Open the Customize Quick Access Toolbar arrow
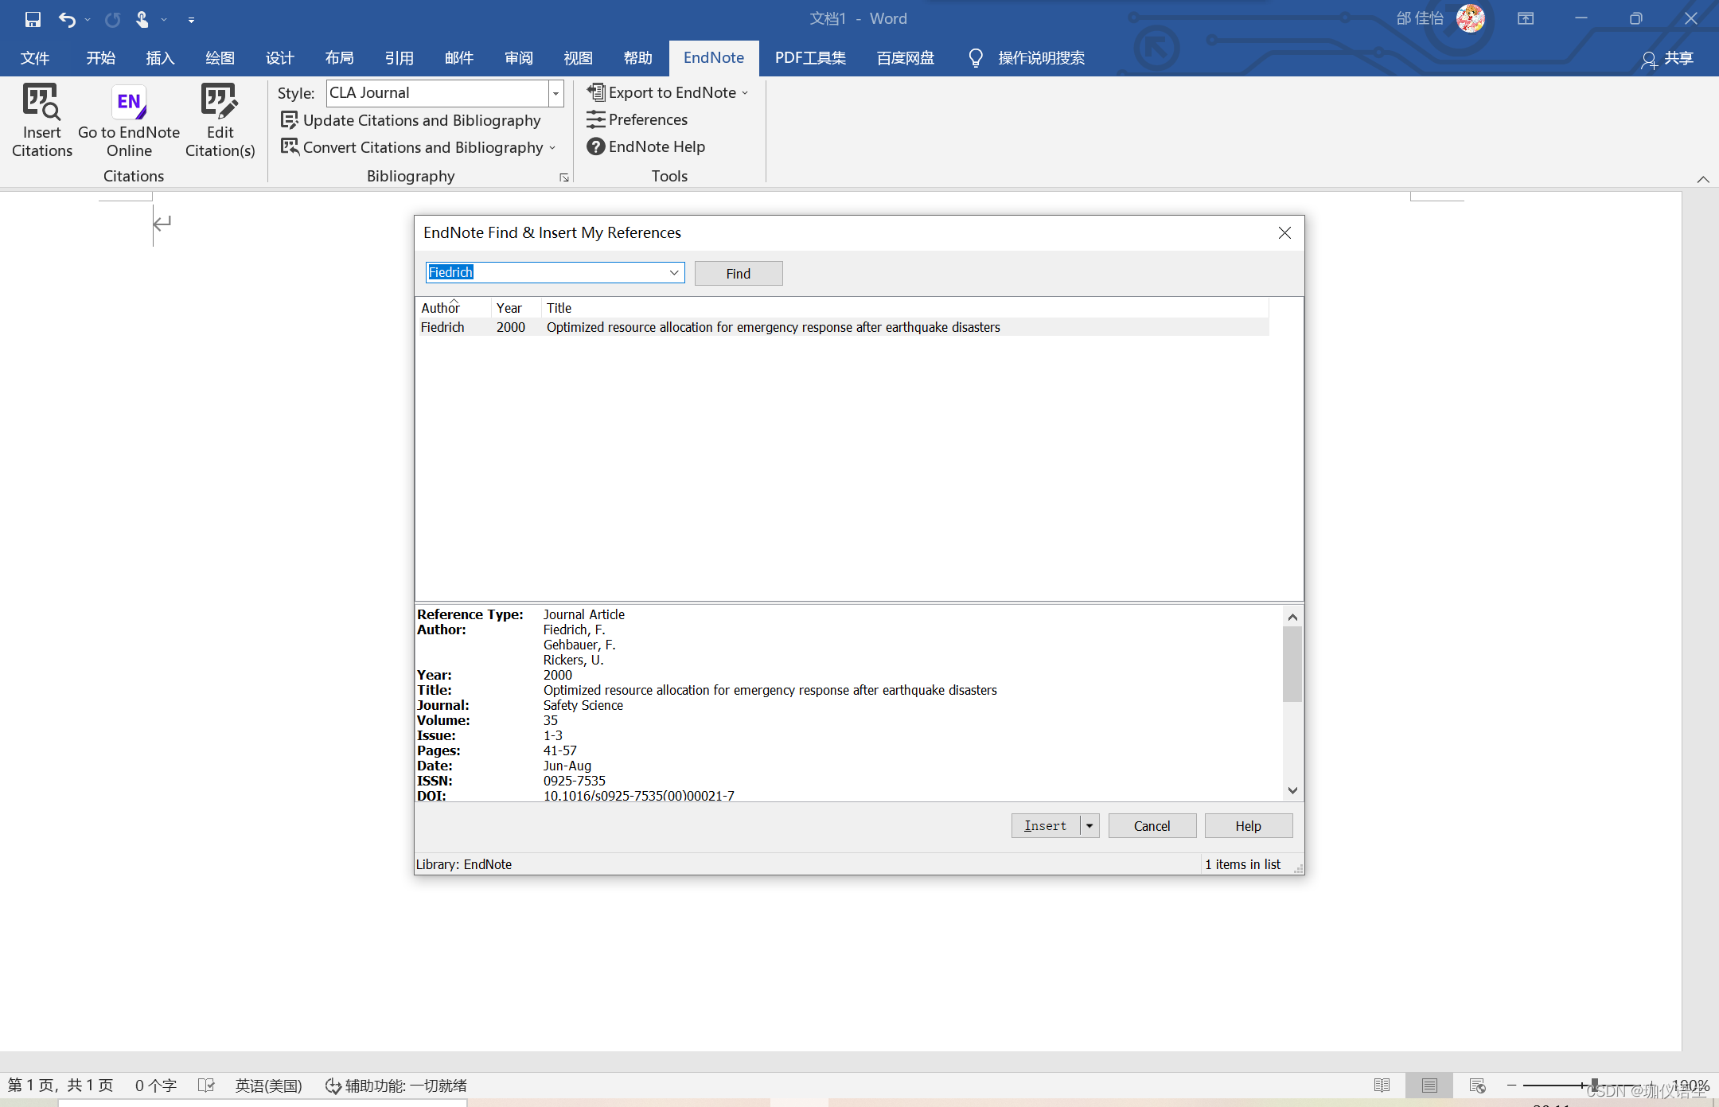This screenshot has width=1719, height=1107. 191,20
